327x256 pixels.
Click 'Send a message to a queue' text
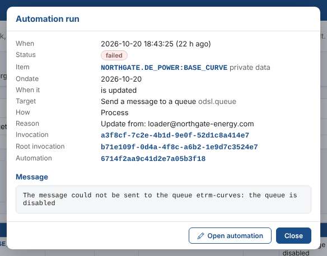(x=148, y=101)
